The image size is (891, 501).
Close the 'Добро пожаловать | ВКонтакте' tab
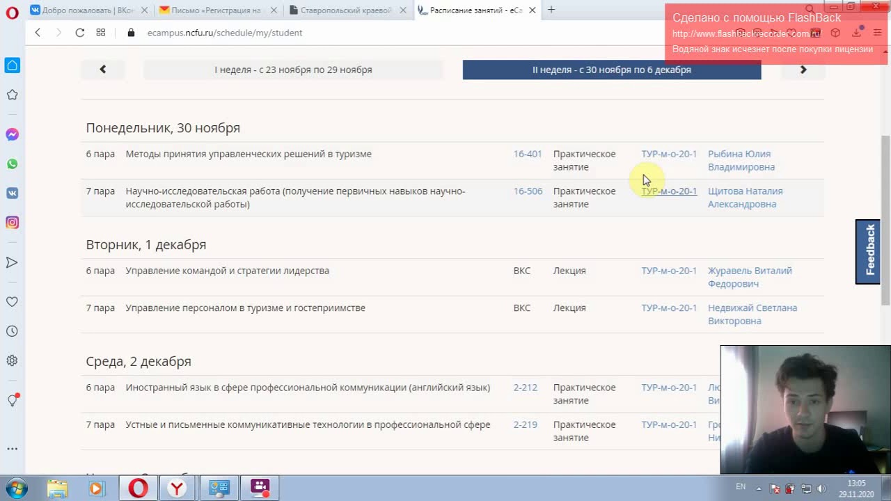click(x=144, y=10)
